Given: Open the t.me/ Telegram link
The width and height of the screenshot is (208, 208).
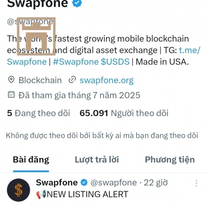Looking at the screenshot, I should point(189,50).
